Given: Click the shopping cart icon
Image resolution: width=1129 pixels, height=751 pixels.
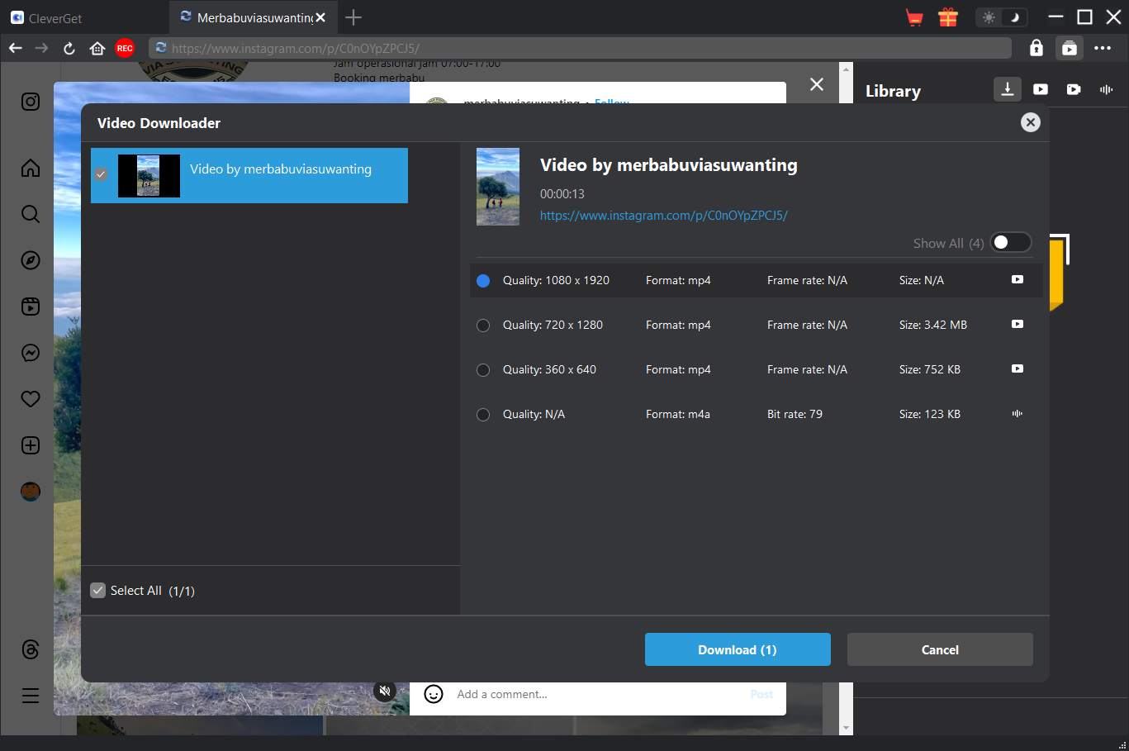Looking at the screenshot, I should point(914,17).
